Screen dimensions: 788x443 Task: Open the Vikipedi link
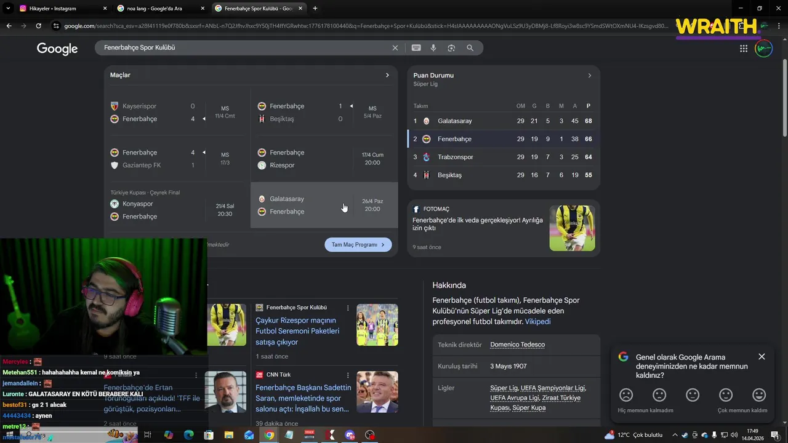[538, 322]
